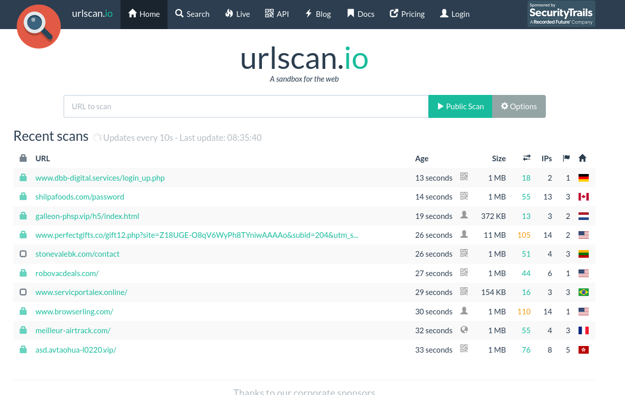Click the QR icon in asd.avtaohua-l0220.vip row
The height and width of the screenshot is (395, 625).
[x=464, y=349]
